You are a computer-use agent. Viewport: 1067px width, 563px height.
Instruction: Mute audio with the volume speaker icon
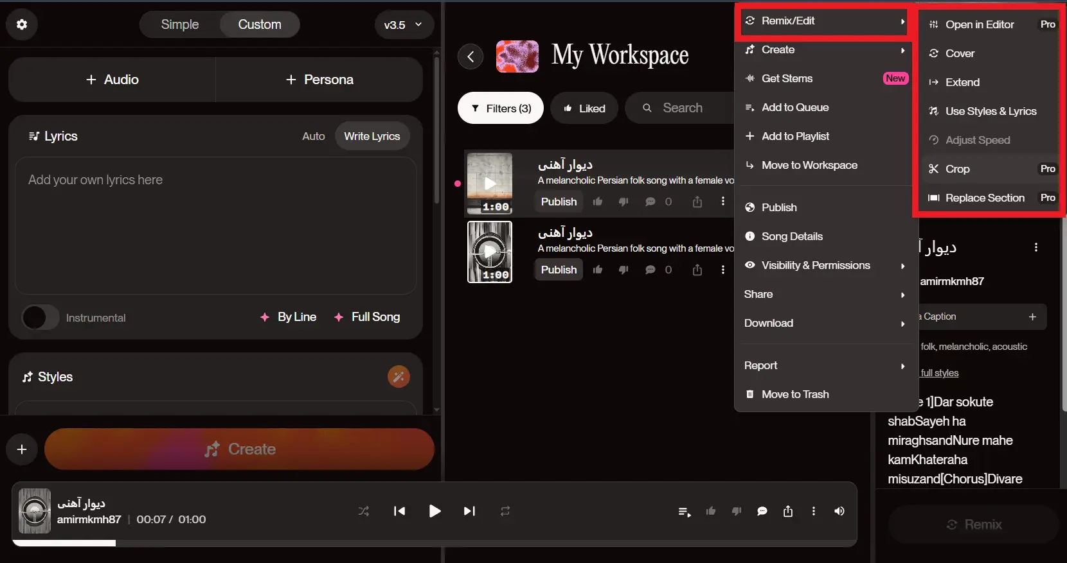[x=839, y=511]
